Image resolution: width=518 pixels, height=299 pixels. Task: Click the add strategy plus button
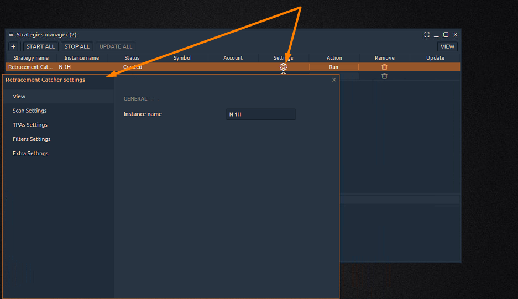click(13, 47)
